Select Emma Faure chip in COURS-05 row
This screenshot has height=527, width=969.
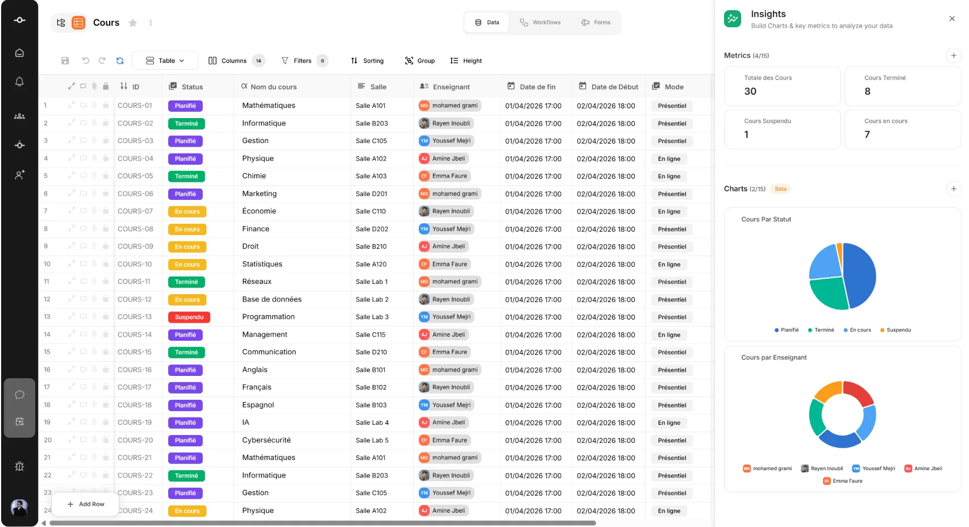point(444,176)
